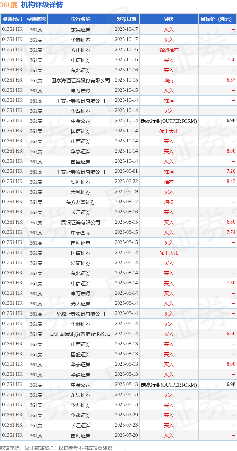Select 国证国际证券(香港)有限公司 broker name
Image resolution: width=237 pixels, height=451 pixels.
click(x=81, y=334)
